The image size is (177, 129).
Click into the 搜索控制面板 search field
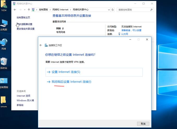point(133,10)
